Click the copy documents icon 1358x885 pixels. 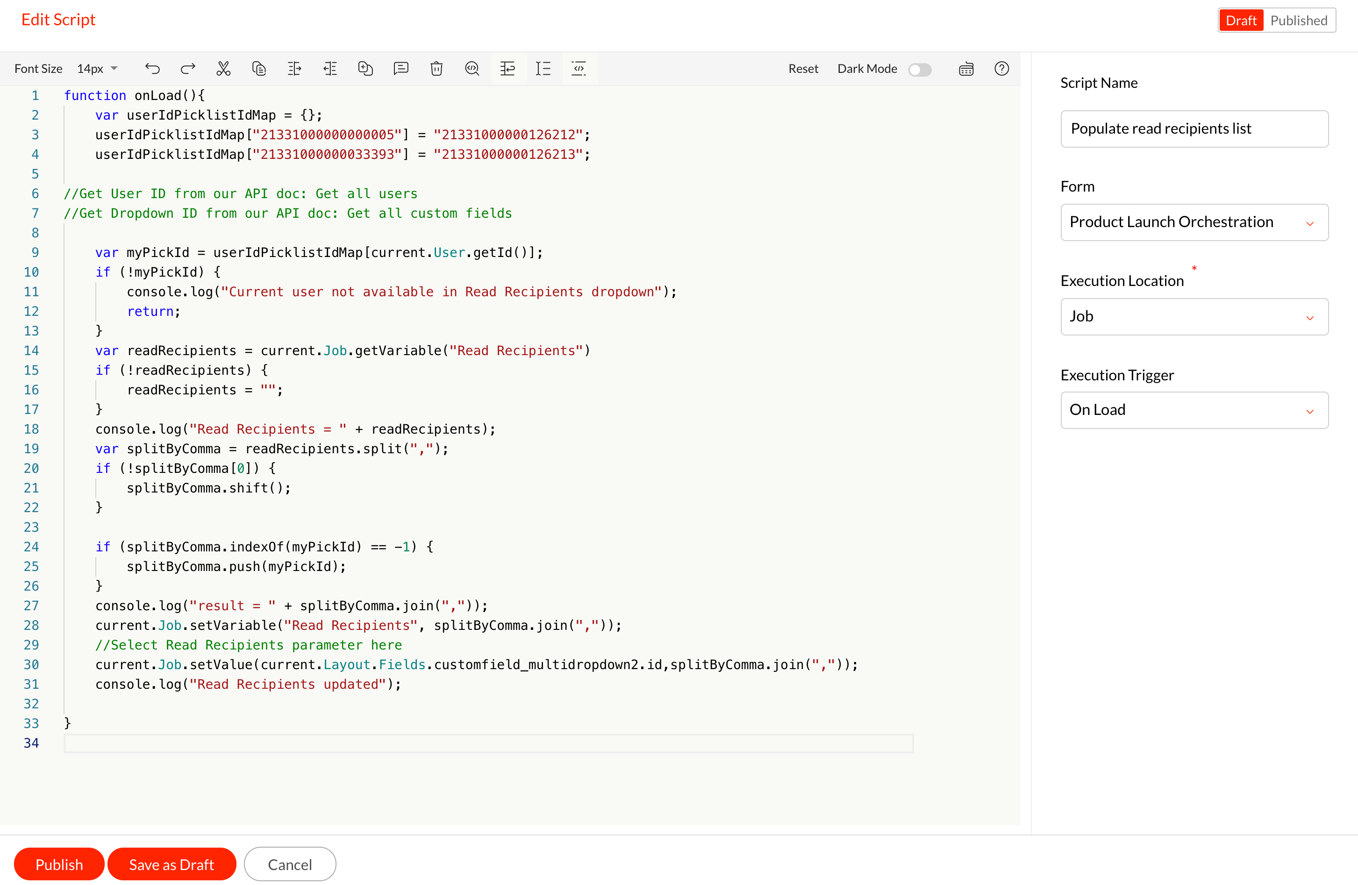(x=259, y=69)
